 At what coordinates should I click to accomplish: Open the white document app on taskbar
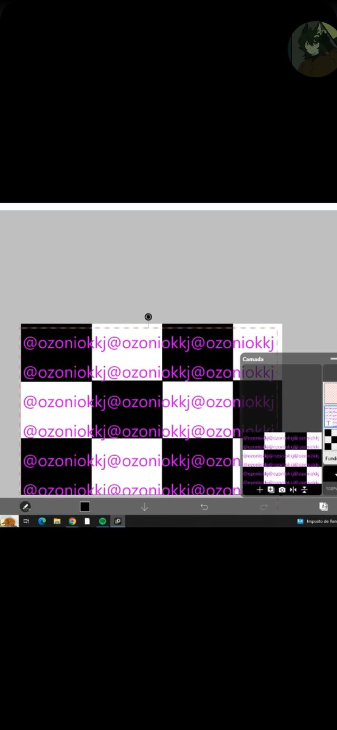click(87, 521)
